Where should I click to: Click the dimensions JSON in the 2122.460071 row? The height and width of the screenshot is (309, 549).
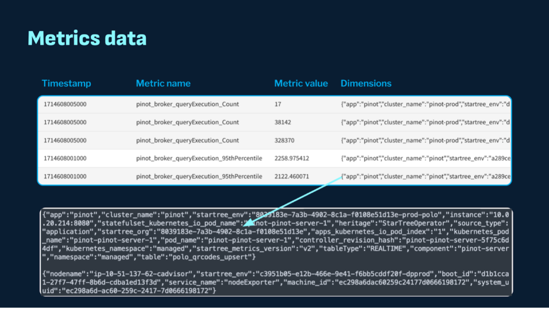[x=425, y=177]
